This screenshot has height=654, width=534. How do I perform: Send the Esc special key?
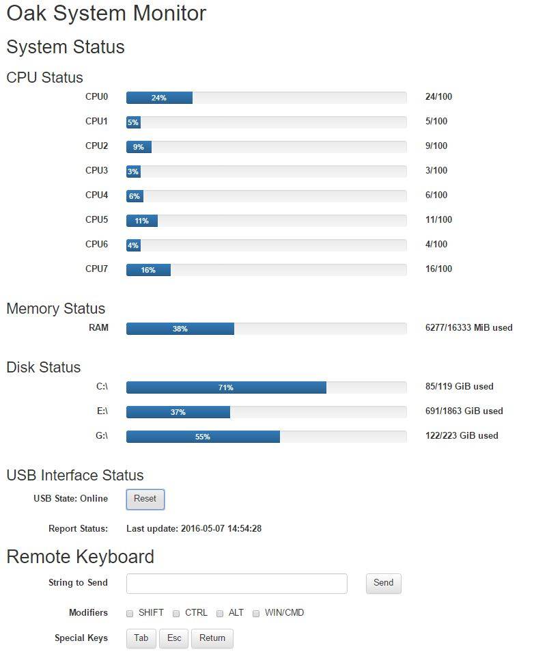tap(174, 638)
